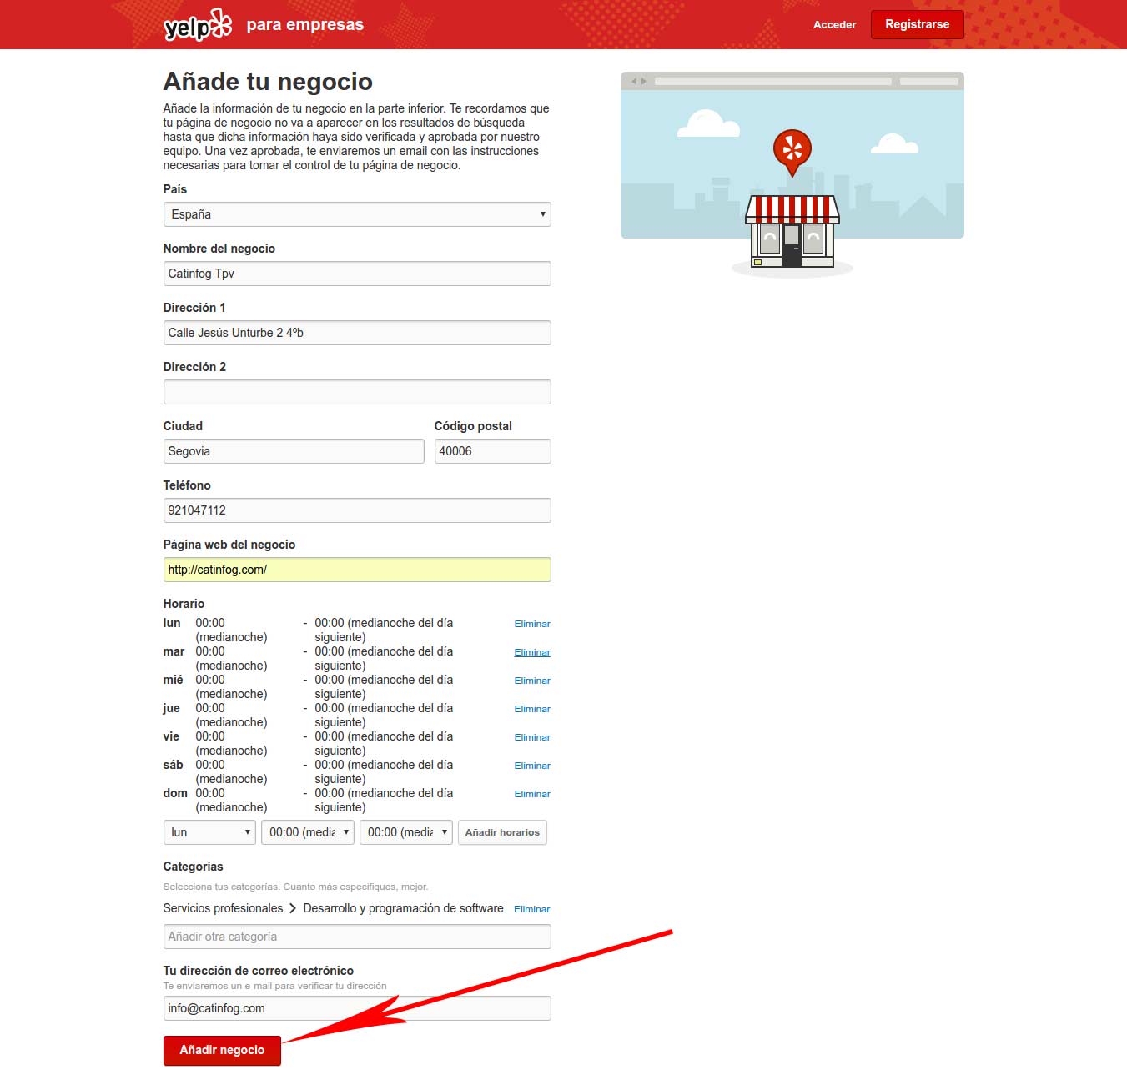
Task: Click the Yelp map pin illustration
Action: (x=792, y=153)
